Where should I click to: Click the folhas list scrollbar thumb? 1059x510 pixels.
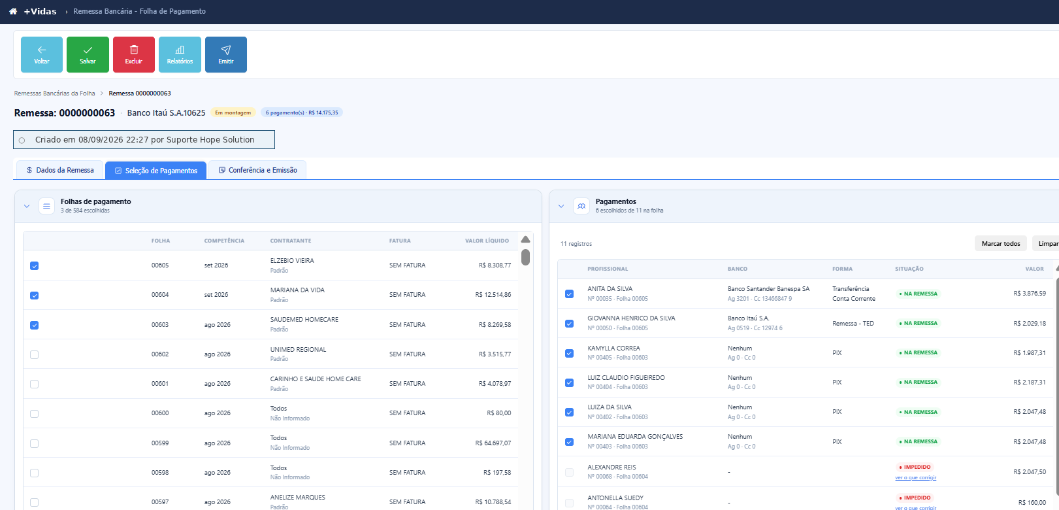point(526,257)
